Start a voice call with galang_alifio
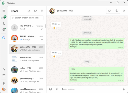128x93 pixels. click(x=116, y=11)
